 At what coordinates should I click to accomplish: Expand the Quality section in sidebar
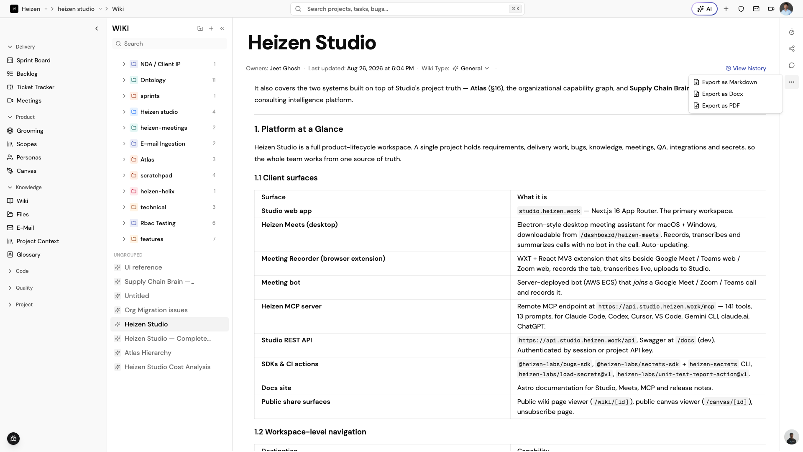pyautogui.click(x=20, y=288)
